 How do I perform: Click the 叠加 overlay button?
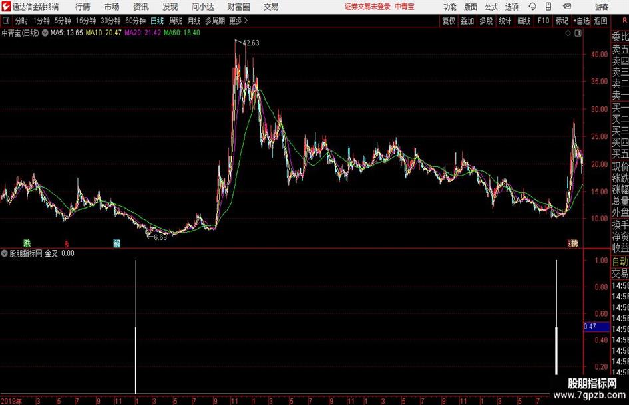point(467,21)
